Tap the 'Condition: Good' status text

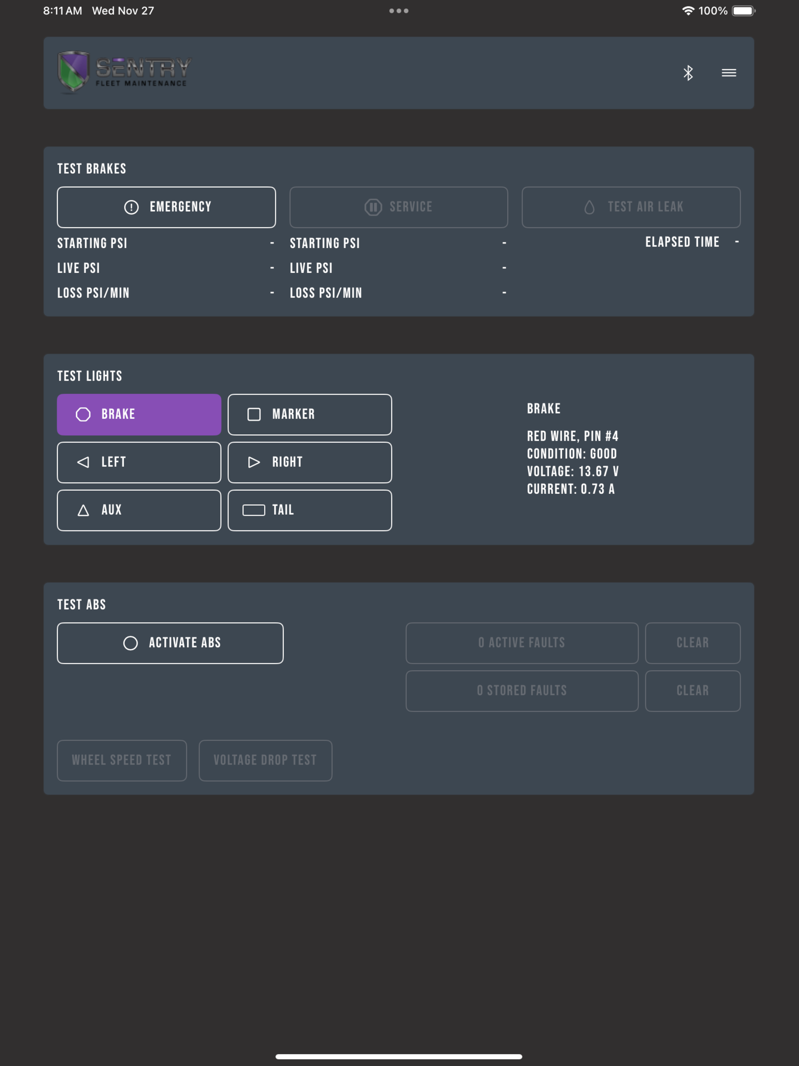click(x=572, y=454)
